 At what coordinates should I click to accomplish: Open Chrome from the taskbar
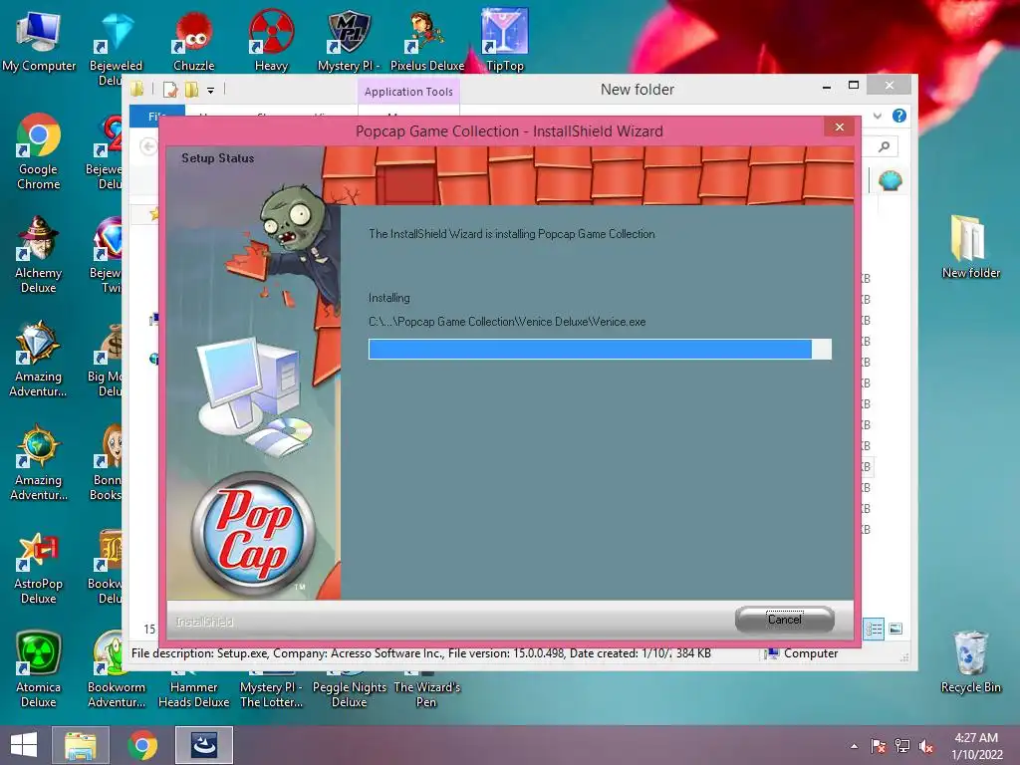click(142, 745)
